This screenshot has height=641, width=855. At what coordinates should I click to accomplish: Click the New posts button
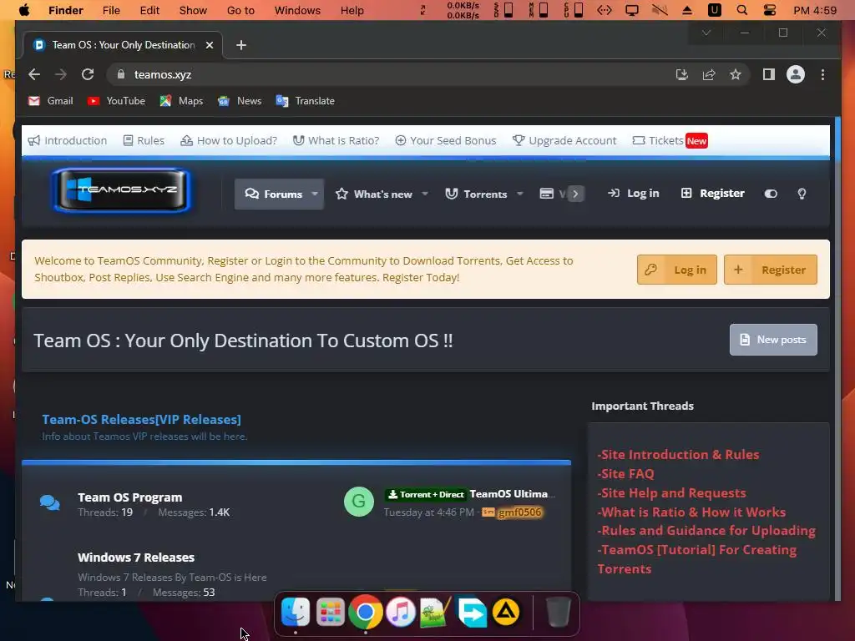click(773, 340)
